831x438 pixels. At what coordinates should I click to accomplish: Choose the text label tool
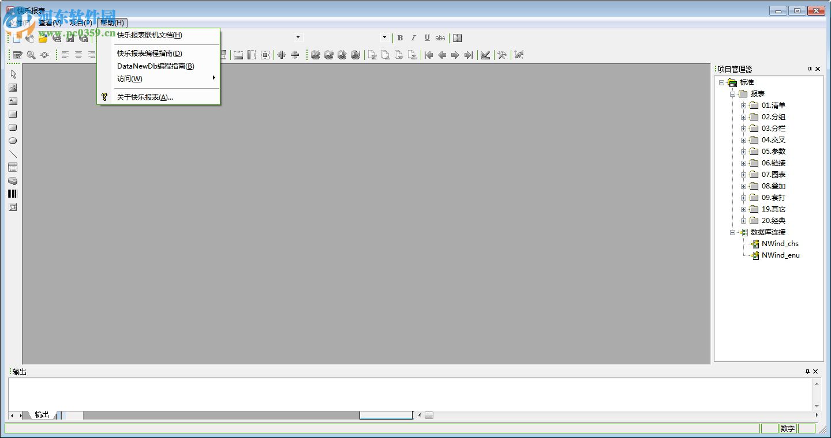point(13,101)
